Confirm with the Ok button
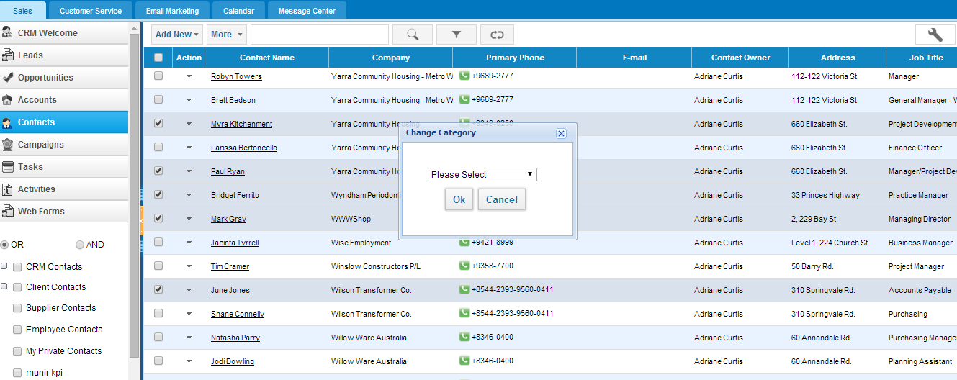Viewport: 957px width, 380px height. point(459,199)
